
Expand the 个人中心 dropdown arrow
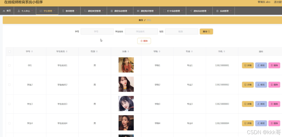[32, 11]
